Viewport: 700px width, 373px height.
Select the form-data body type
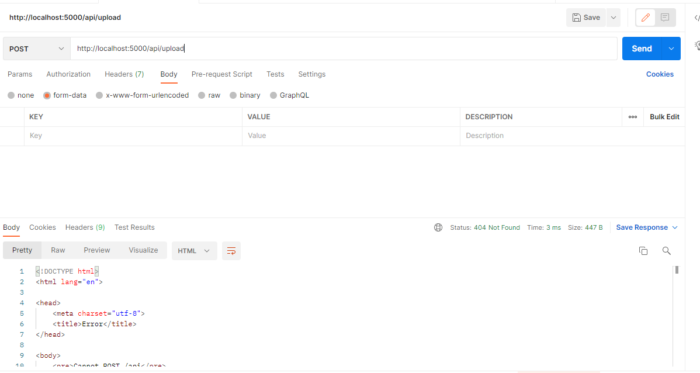pos(65,95)
